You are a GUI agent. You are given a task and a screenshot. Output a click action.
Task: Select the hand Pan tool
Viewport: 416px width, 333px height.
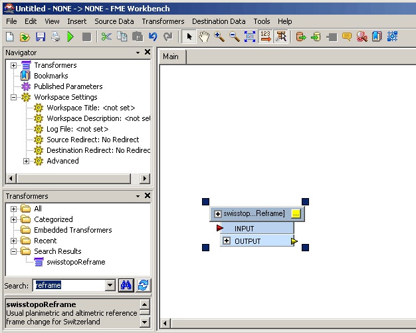[204, 37]
